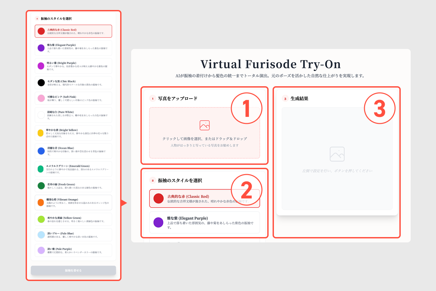
Task: Choose the Chic Black furisode style
Action: 73,83
